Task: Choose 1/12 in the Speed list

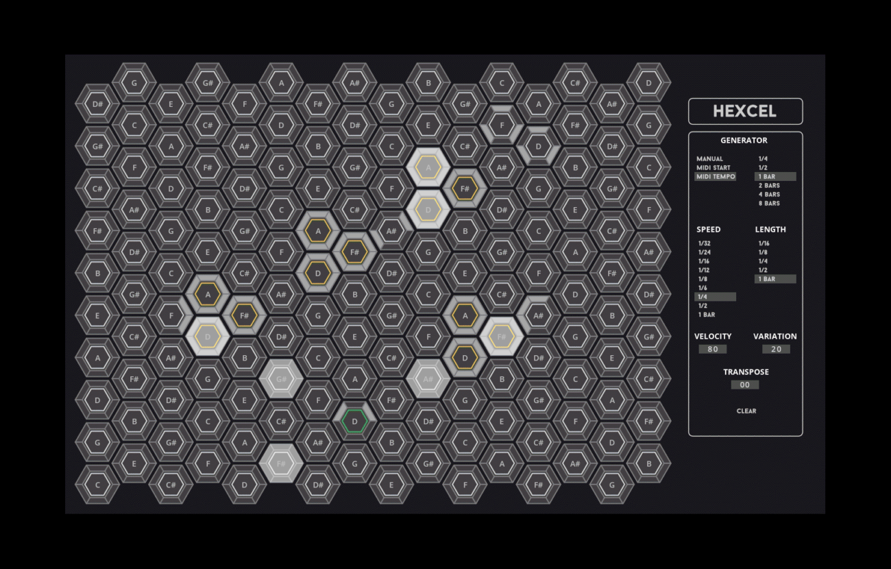Action: click(704, 270)
